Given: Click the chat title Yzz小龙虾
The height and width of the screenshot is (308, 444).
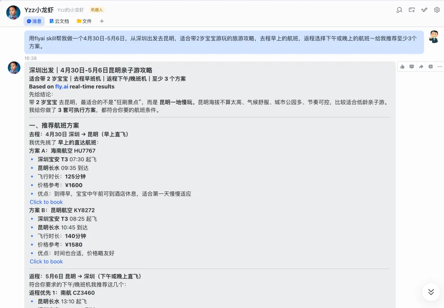Looking at the screenshot, I should (x=39, y=10).
